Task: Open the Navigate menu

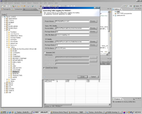Action: coord(17,3)
